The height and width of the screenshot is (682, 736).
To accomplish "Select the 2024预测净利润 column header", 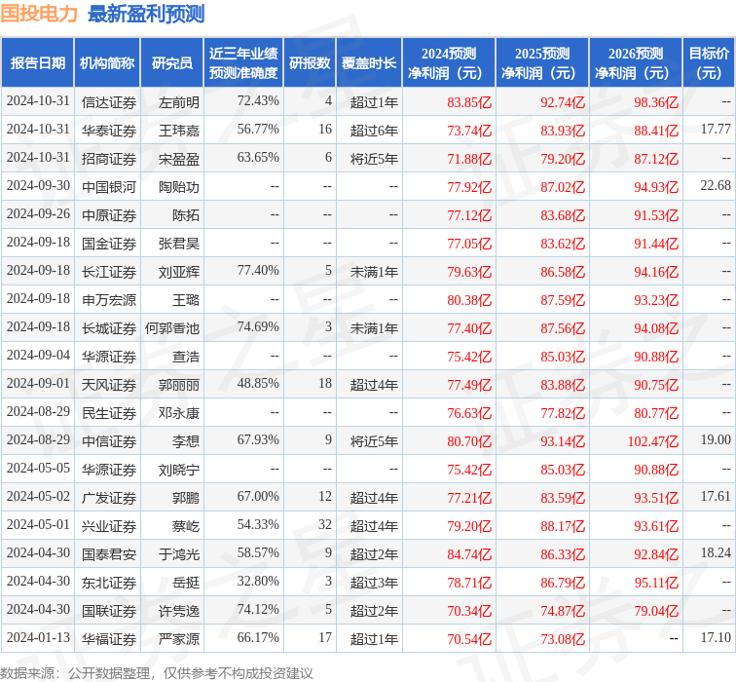I will click(449, 63).
